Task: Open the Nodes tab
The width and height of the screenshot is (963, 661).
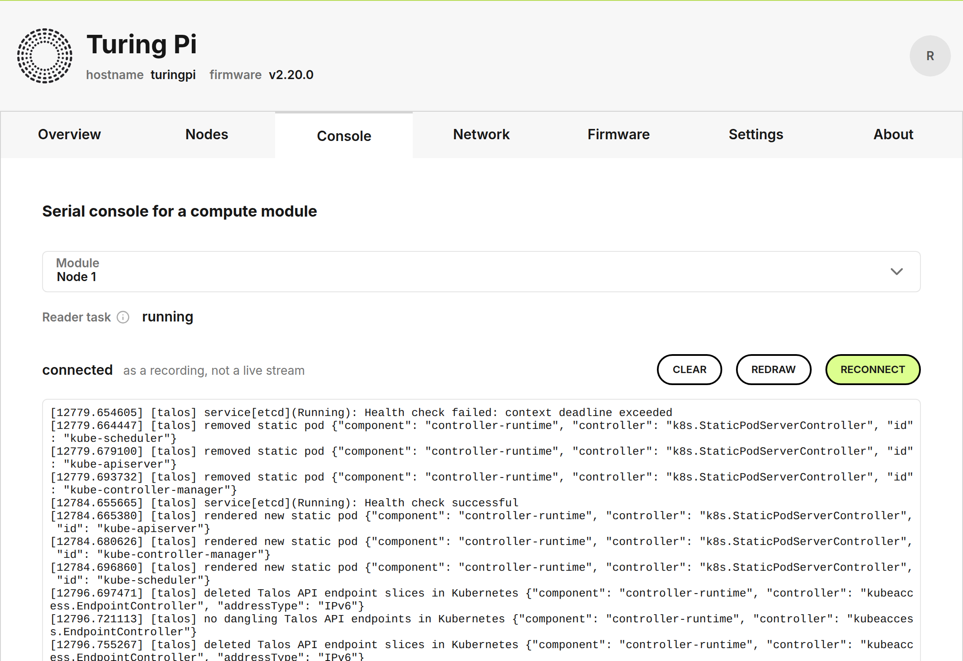Action: (x=207, y=135)
